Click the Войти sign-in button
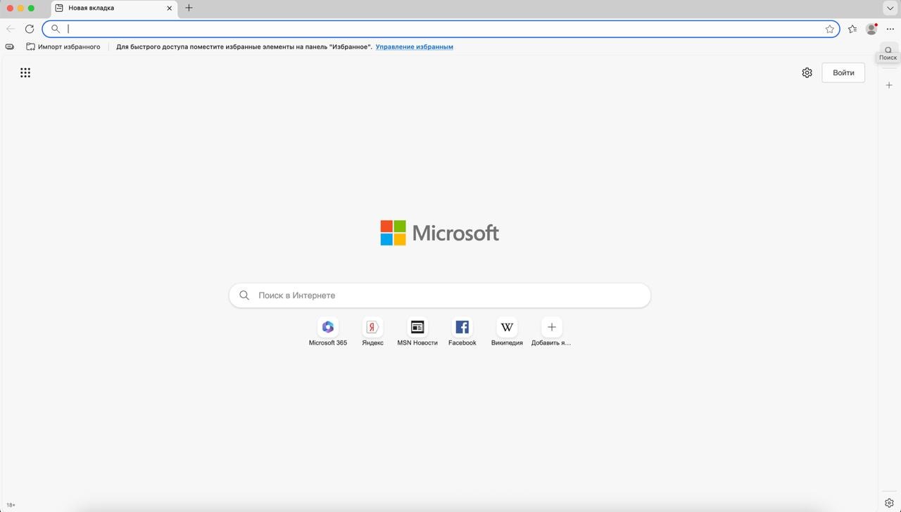The image size is (901, 512). tap(843, 72)
